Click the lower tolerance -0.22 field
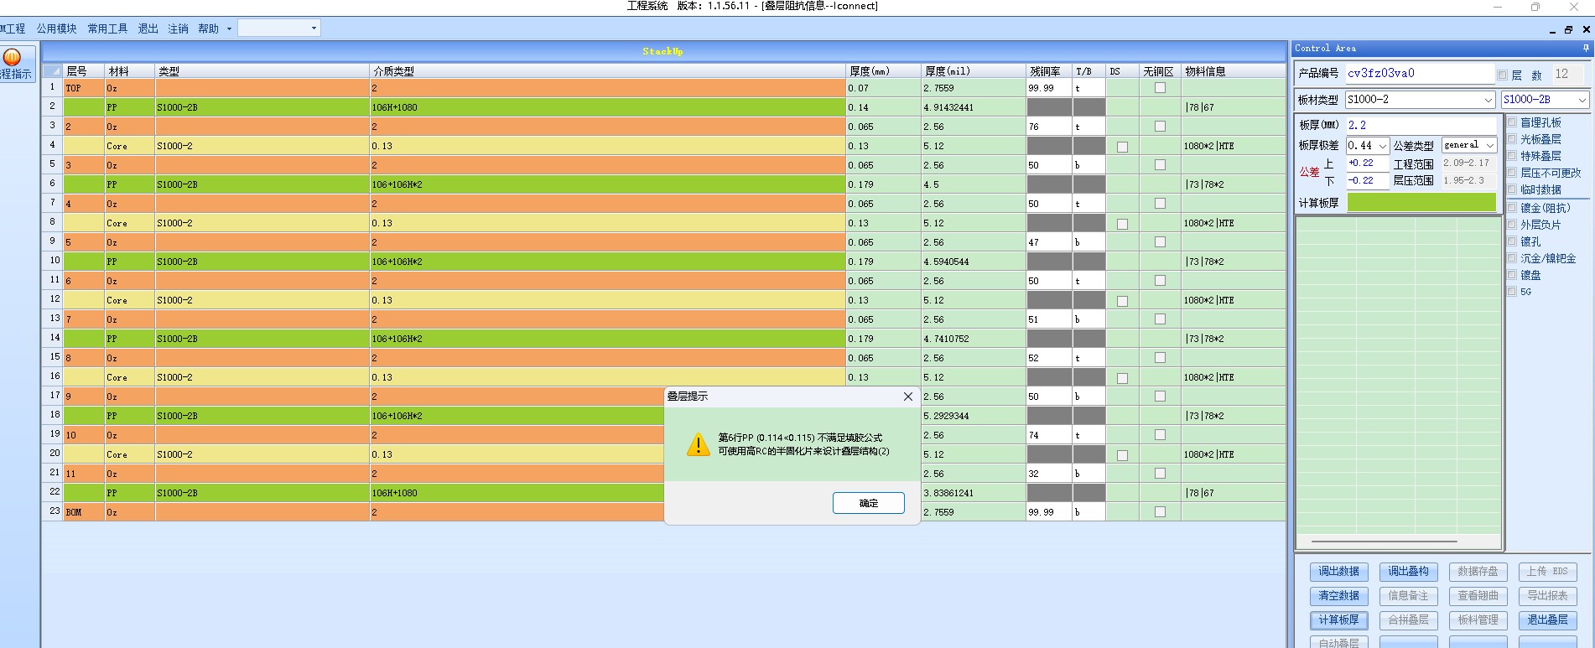1595x648 pixels. tap(1368, 180)
